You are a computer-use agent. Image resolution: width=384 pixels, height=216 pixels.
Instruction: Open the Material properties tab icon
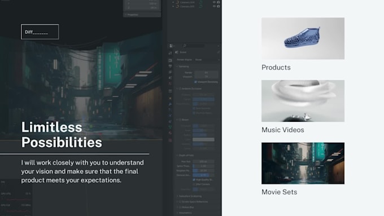tap(170, 133)
